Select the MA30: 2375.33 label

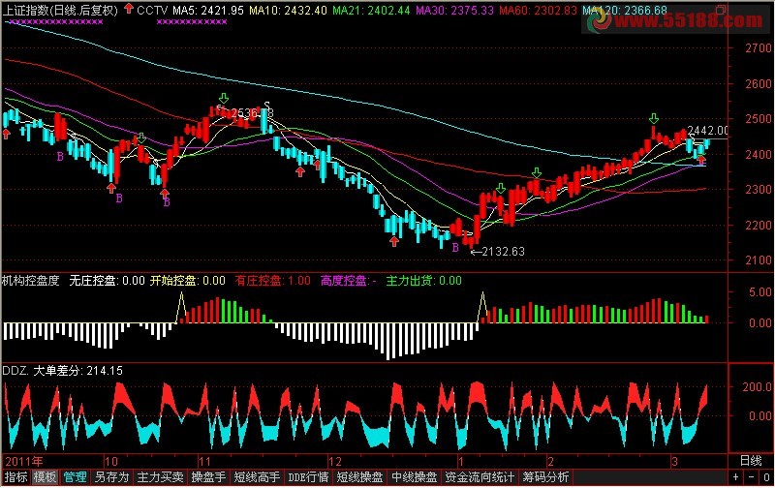tap(454, 11)
